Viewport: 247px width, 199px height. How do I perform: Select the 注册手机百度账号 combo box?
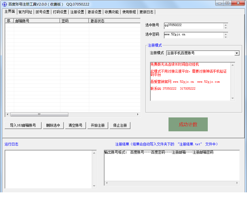[203, 53]
